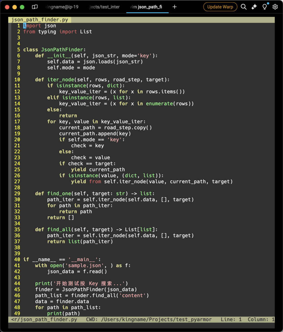Click 'check = key' line

(88, 146)
